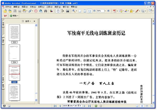Click the paperclip attach icon
Viewport: 157px width, 110px height.
(30, 11)
